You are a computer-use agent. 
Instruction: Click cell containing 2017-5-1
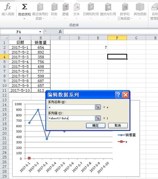tap(20, 47)
